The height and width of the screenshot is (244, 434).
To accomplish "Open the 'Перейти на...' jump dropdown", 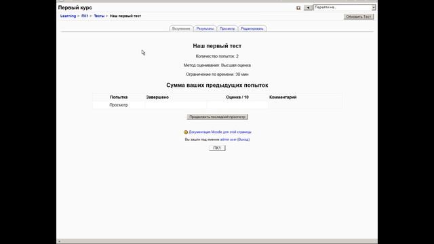I will 344,7.
